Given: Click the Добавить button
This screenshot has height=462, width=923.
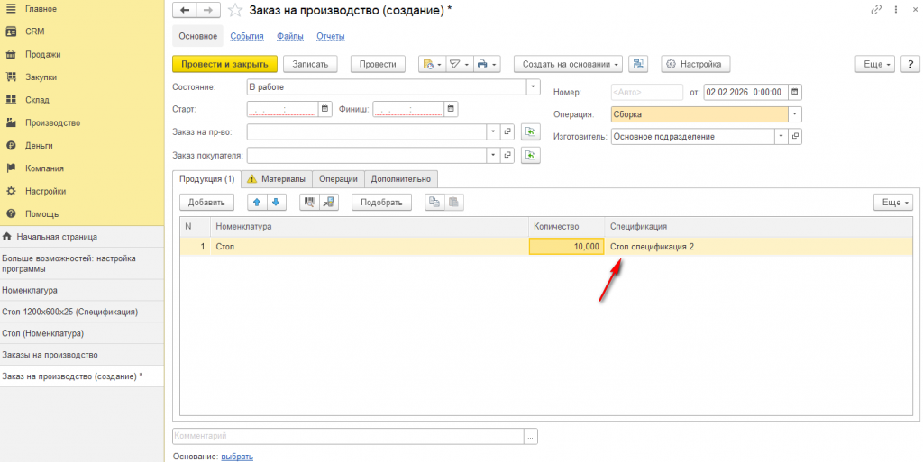Looking at the screenshot, I should point(206,203).
